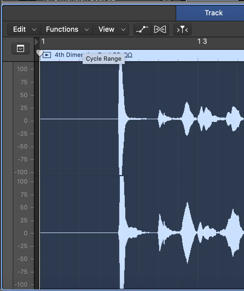Click the ruler at bar 1 label
Screen dimensions: 244x291
point(43,41)
